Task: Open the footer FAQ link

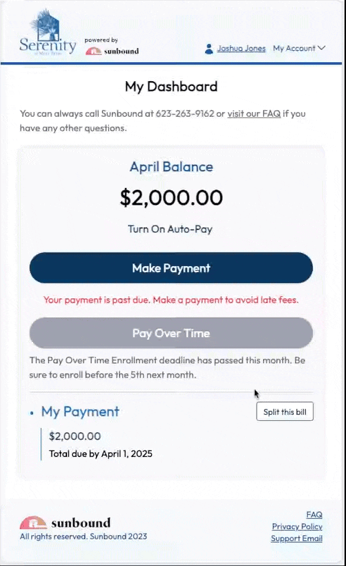Action: point(314,514)
